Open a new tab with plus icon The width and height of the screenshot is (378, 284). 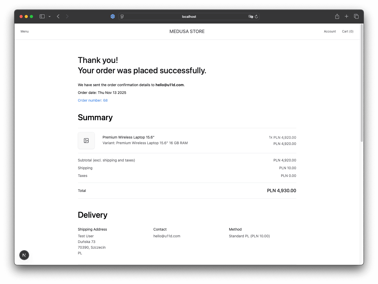pos(347,17)
